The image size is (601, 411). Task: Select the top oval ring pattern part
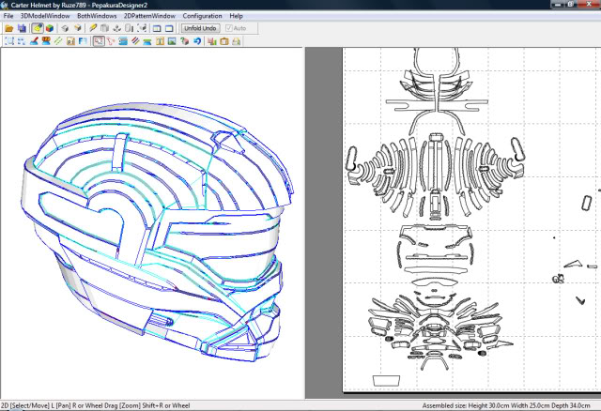point(437,61)
